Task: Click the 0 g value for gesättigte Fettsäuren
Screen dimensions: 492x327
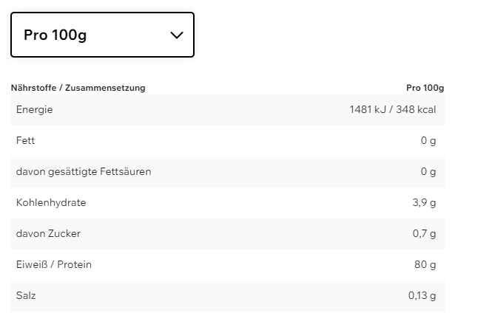Action: (428, 172)
